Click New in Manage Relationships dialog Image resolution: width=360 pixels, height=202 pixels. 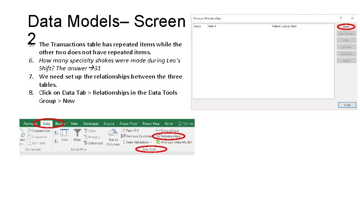click(346, 27)
